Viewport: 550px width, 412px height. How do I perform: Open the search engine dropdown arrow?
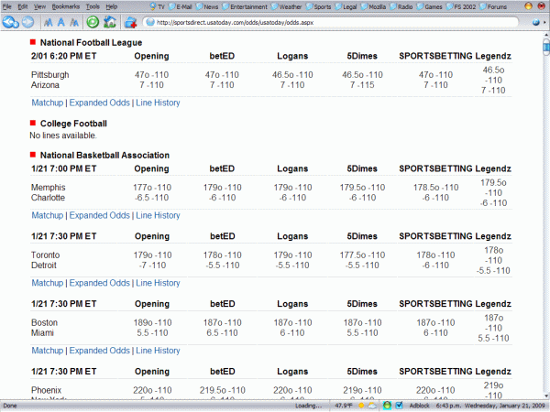coord(544,23)
